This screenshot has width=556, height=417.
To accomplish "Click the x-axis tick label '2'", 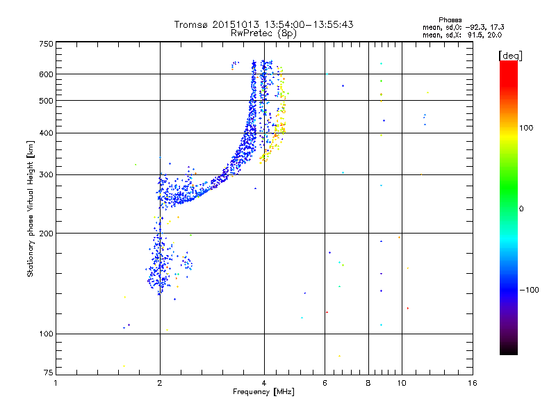I will point(160,383).
